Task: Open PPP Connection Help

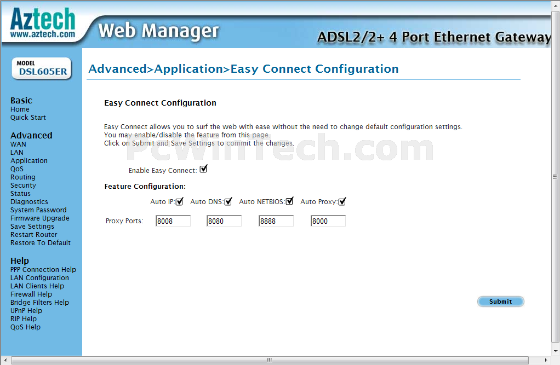Action: click(43, 269)
